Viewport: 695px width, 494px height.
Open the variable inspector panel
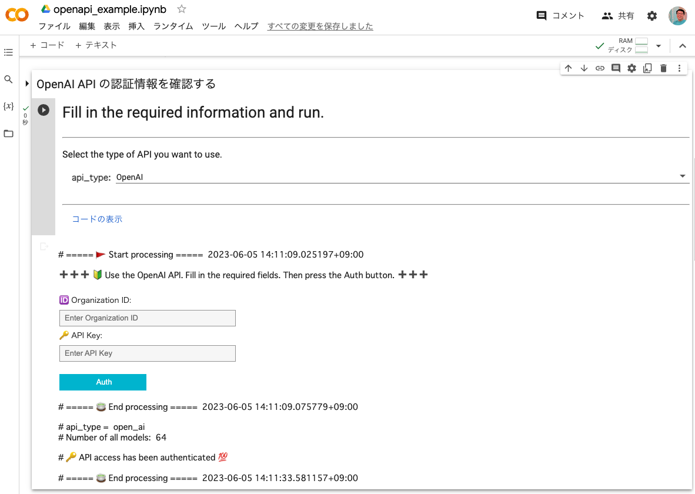[8, 106]
